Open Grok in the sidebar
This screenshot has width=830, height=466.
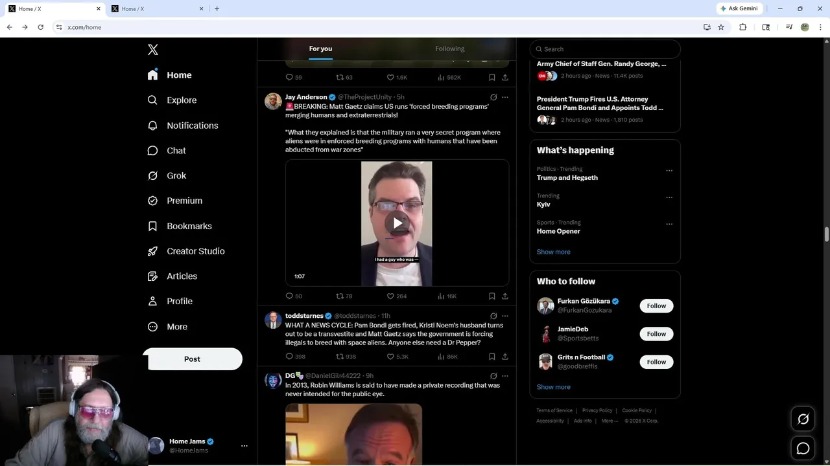(167, 175)
